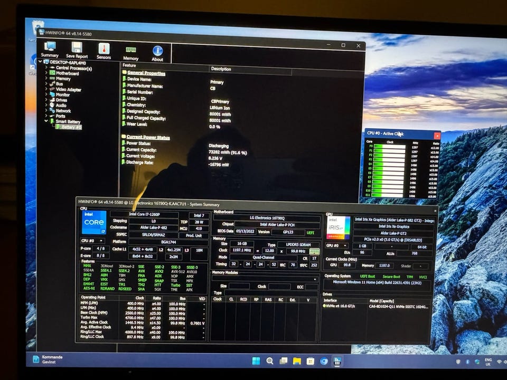
Task: Open the CPU #0 selector dropdown
Action: 92,241
